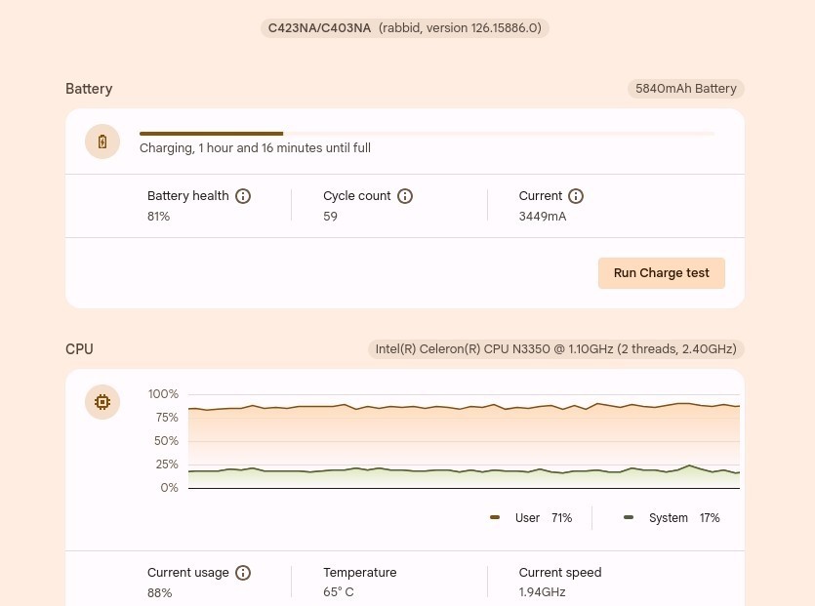Click the C423NA/C403NA device version chip
Screen dimensions: 815x606
coord(404,28)
